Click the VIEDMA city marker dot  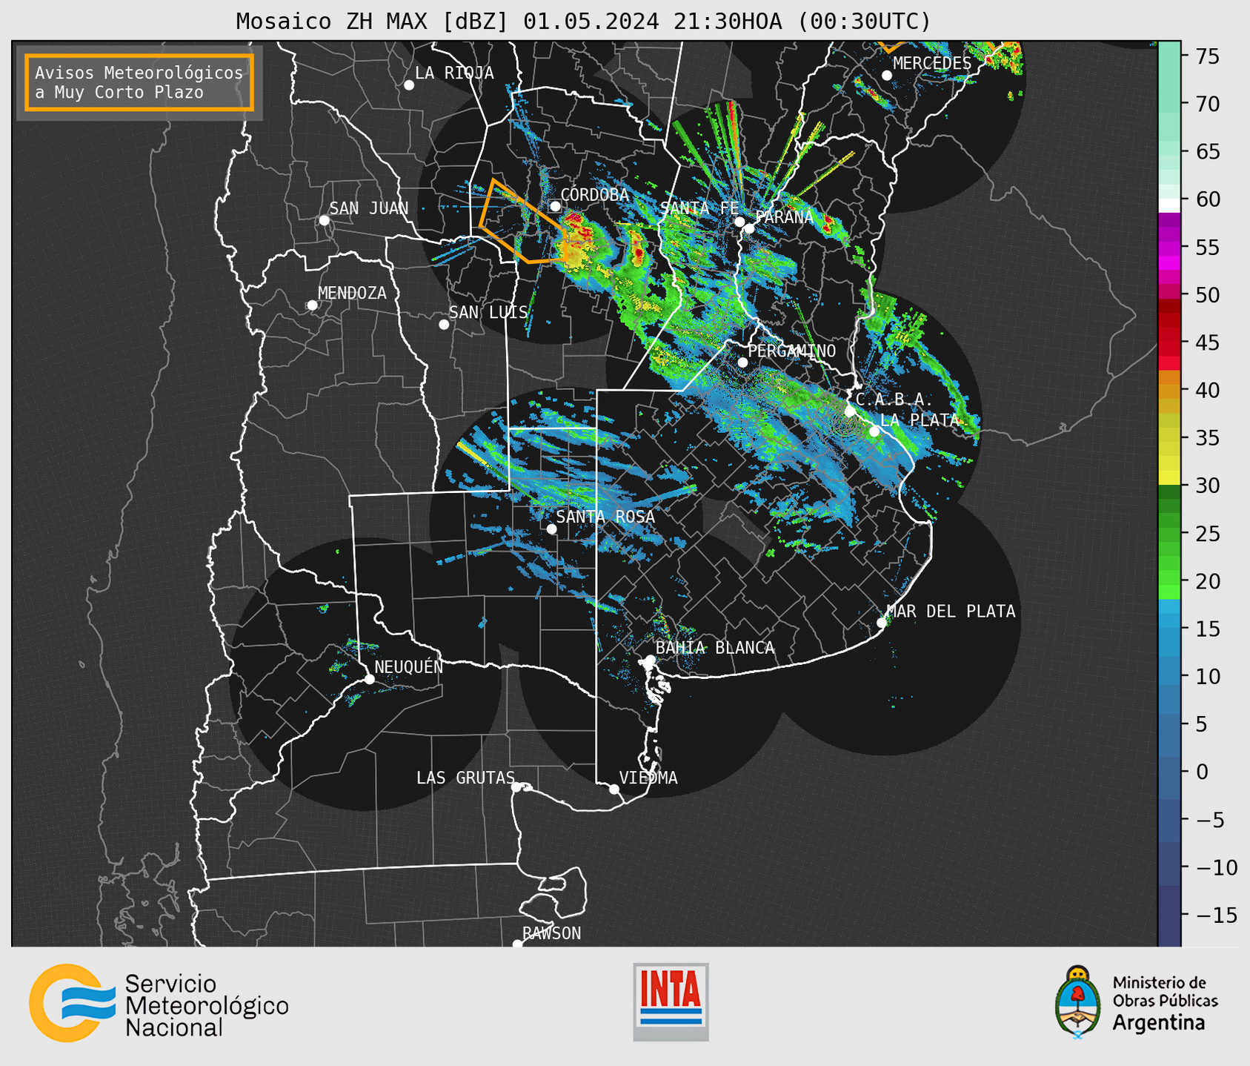[x=614, y=789]
